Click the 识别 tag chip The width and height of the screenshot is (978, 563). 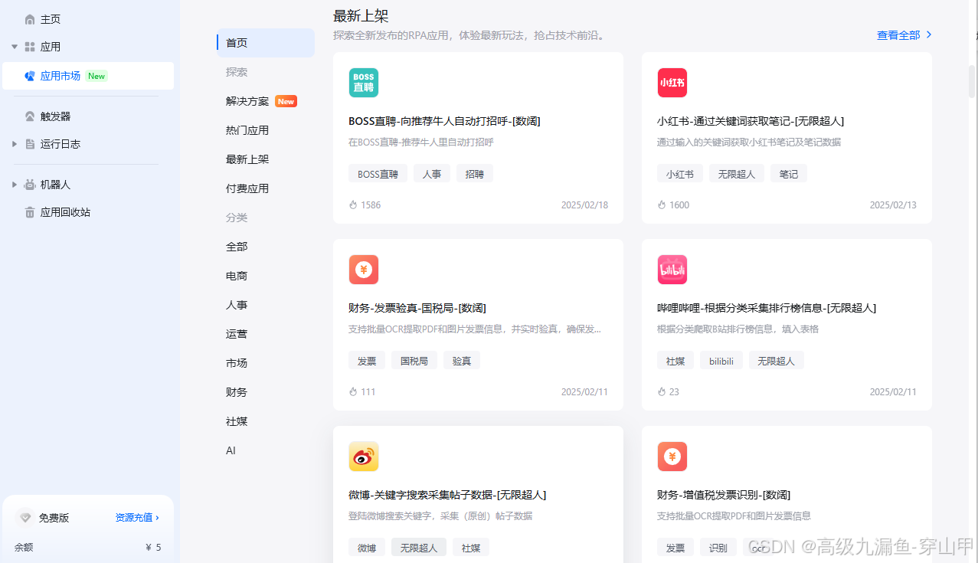(x=718, y=548)
